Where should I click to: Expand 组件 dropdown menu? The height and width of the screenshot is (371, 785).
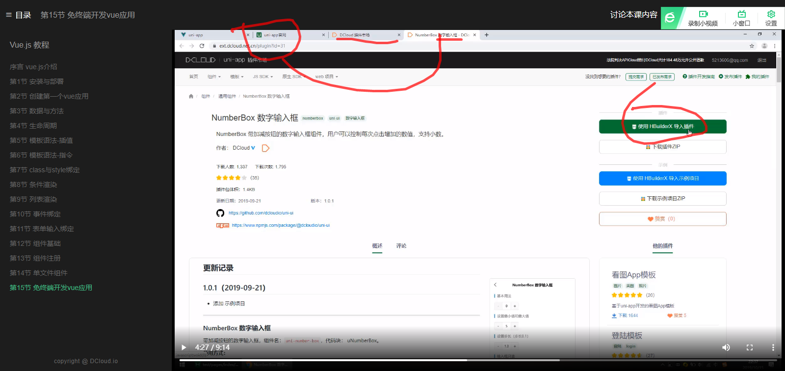click(214, 77)
